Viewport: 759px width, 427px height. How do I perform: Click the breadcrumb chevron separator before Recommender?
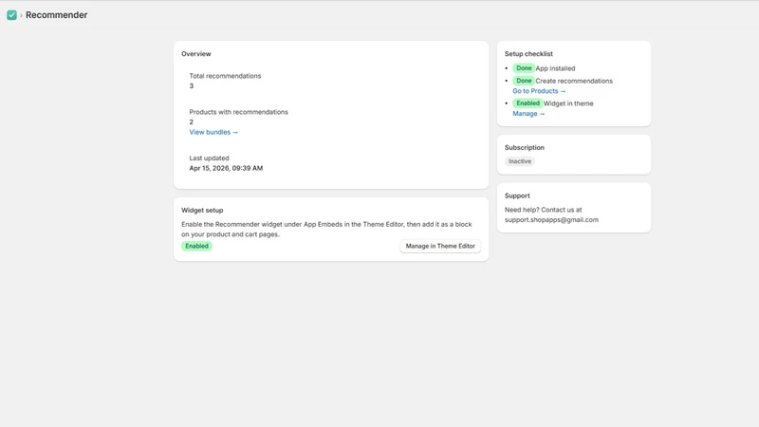point(21,15)
